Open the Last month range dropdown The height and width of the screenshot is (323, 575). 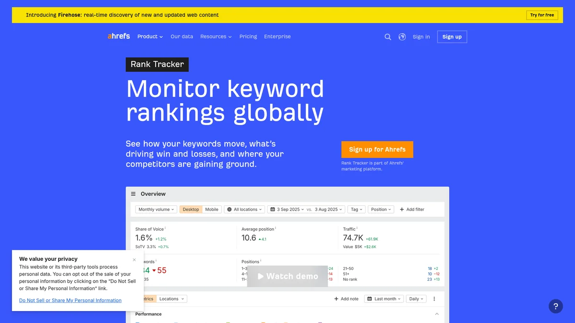(x=384, y=299)
